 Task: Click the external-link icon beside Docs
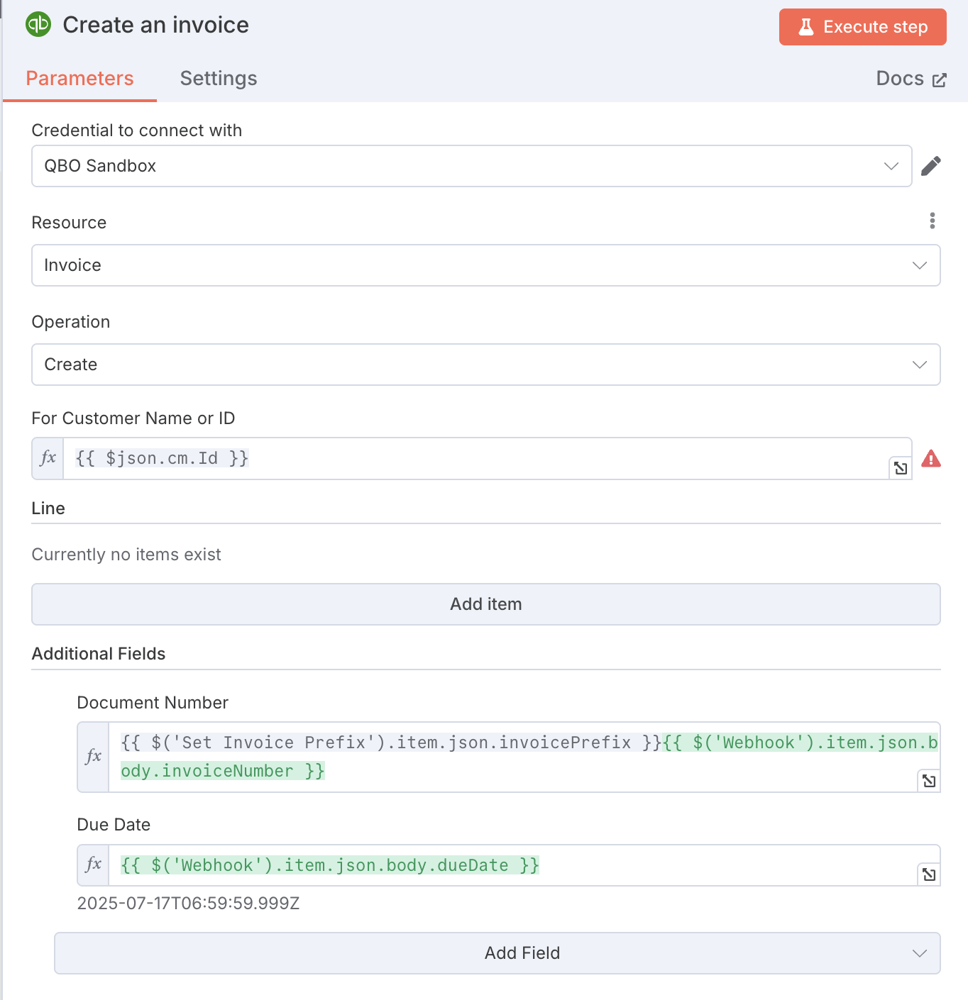940,79
